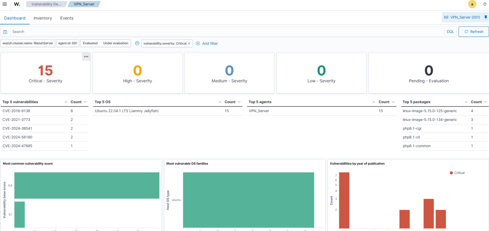Open the filter settings icon beside the pills

[137, 43]
